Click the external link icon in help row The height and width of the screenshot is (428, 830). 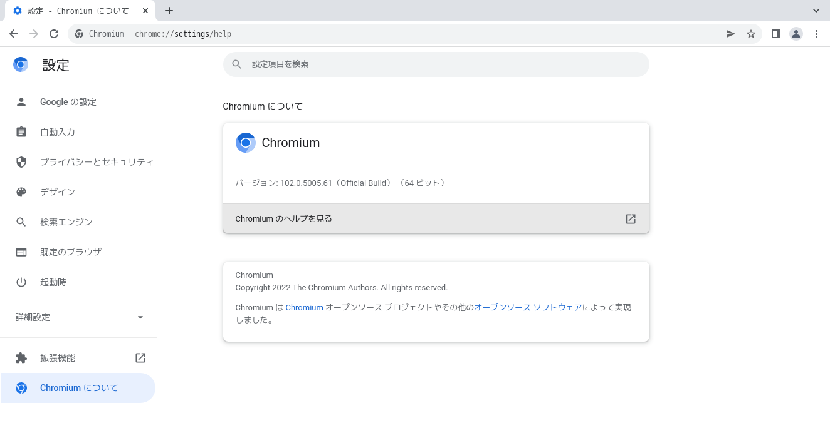pos(631,219)
